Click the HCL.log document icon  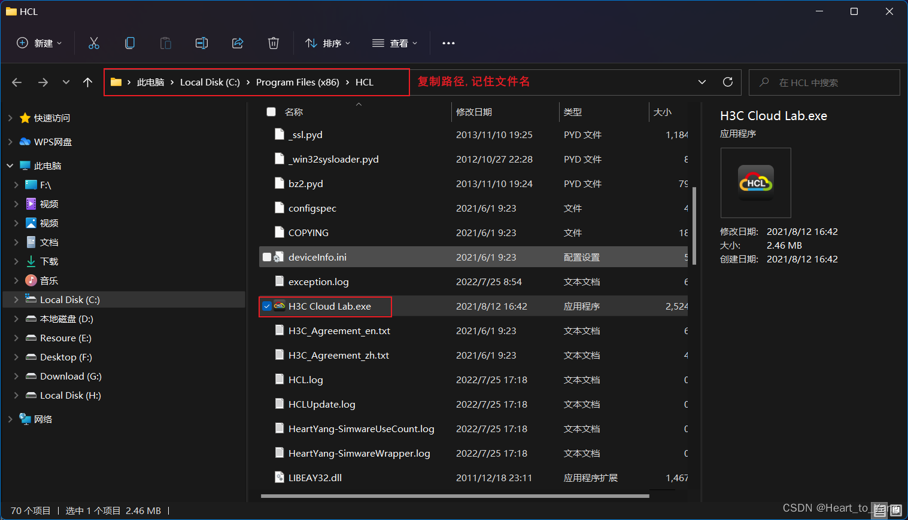point(279,380)
